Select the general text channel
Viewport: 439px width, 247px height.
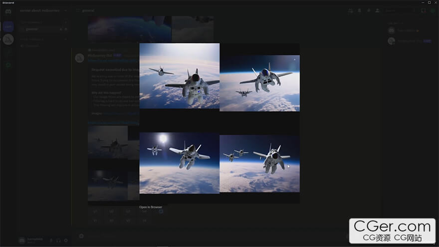(x=32, y=29)
